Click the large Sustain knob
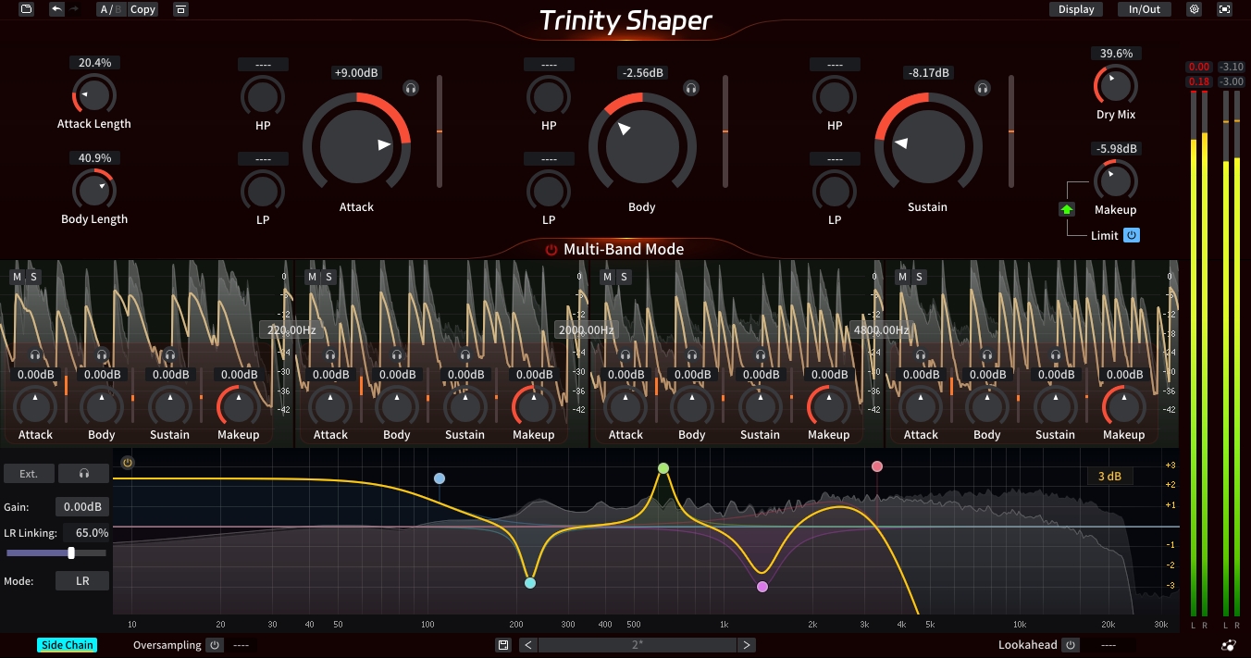 point(928,144)
